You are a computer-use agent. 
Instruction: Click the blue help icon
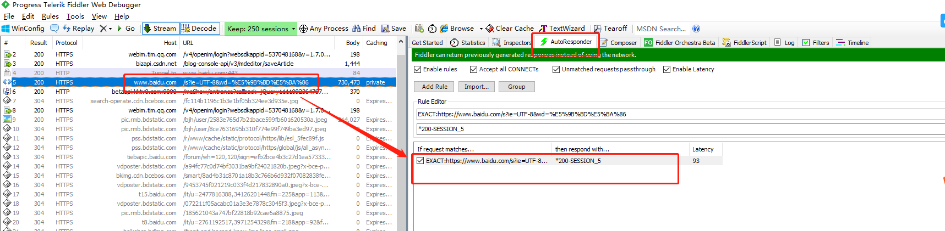(696, 29)
